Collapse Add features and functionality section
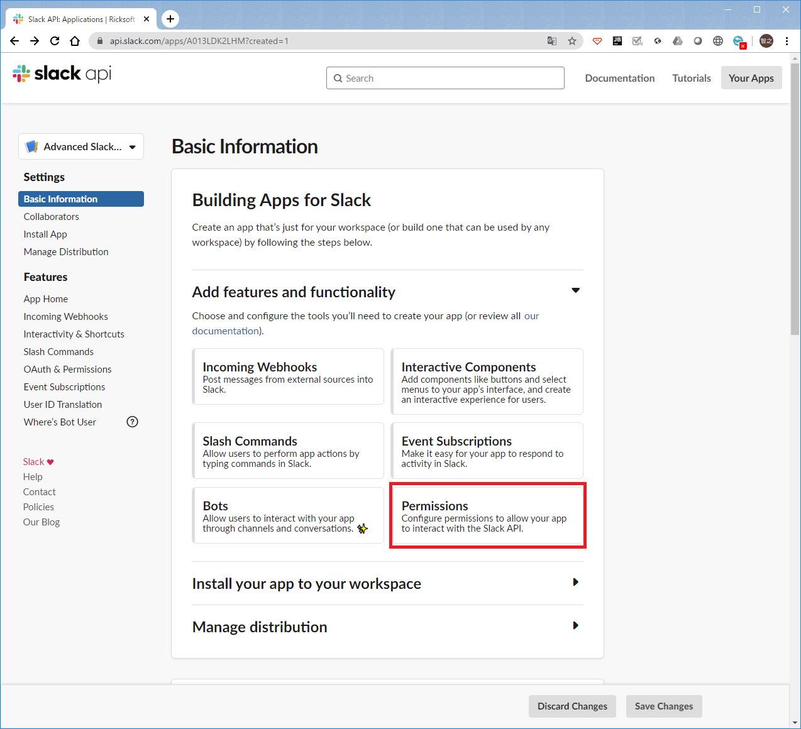 (x=575, y=290)
